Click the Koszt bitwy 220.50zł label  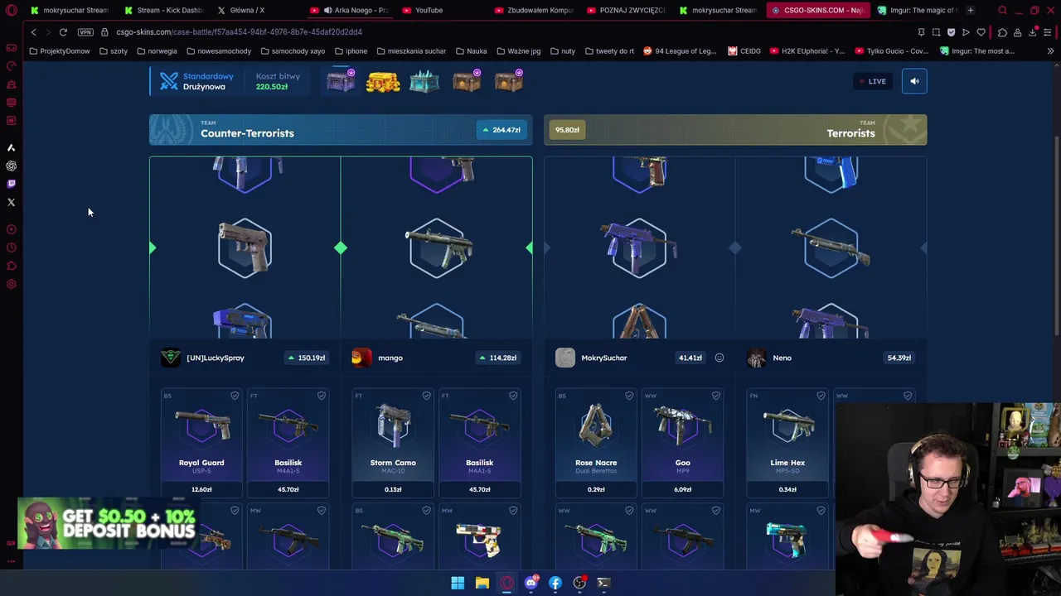click(278, 81)
